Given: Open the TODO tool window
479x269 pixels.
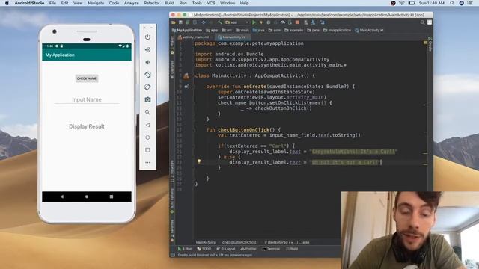Looking at the screenshot, I should click(204, 249).
